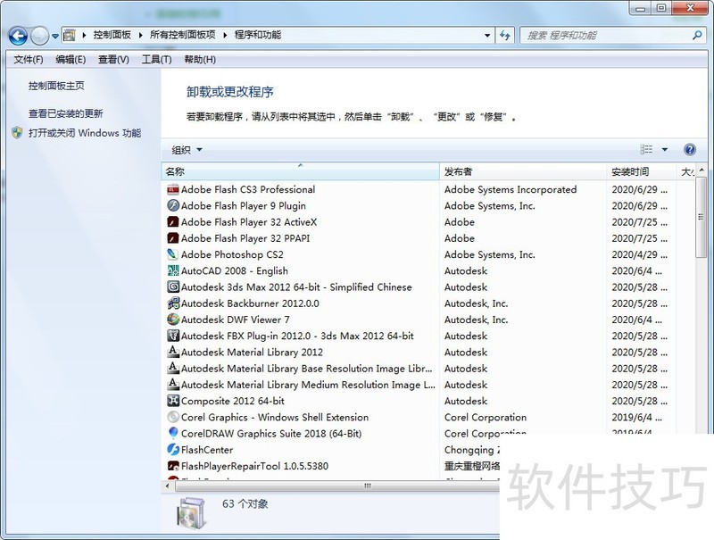Select the Composite 2012 64-bit icon
The height and width of the screenshot is (540, 714).
[173, 401]
